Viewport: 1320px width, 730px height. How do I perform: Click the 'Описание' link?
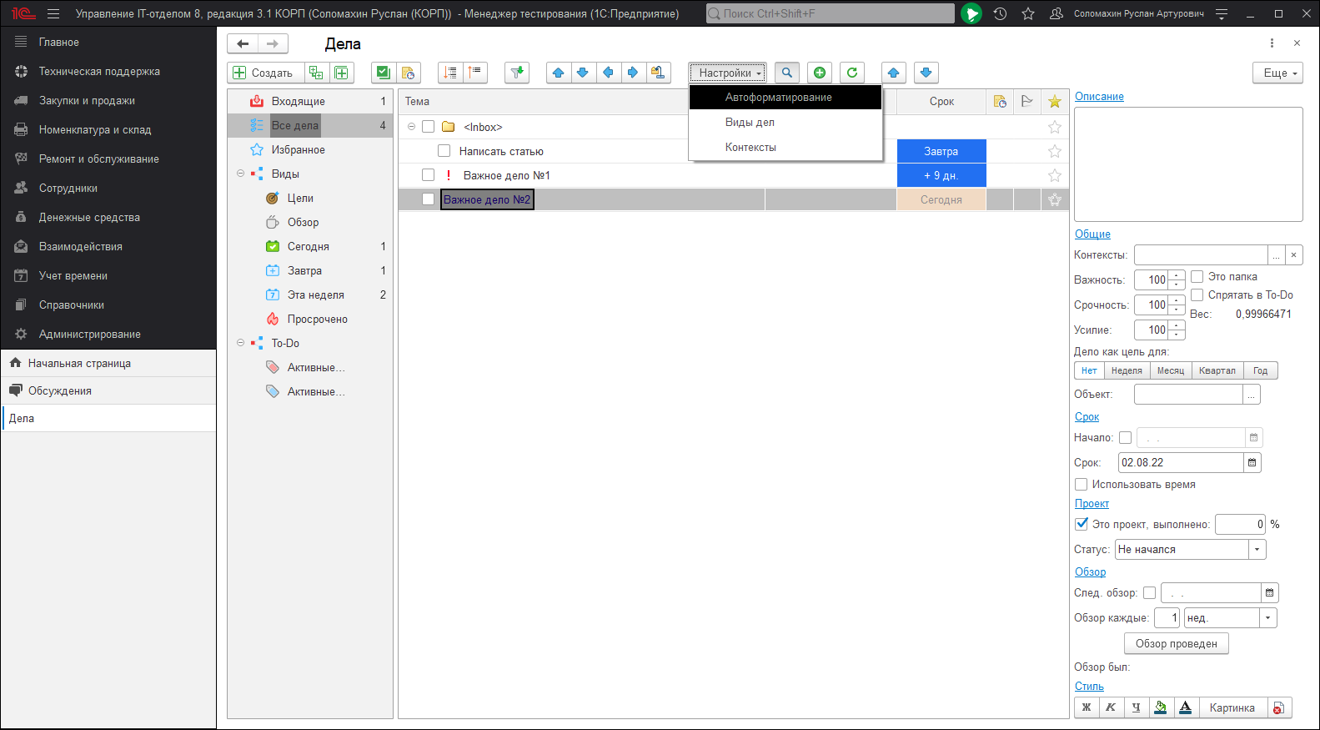click(x=1098, y=96)
